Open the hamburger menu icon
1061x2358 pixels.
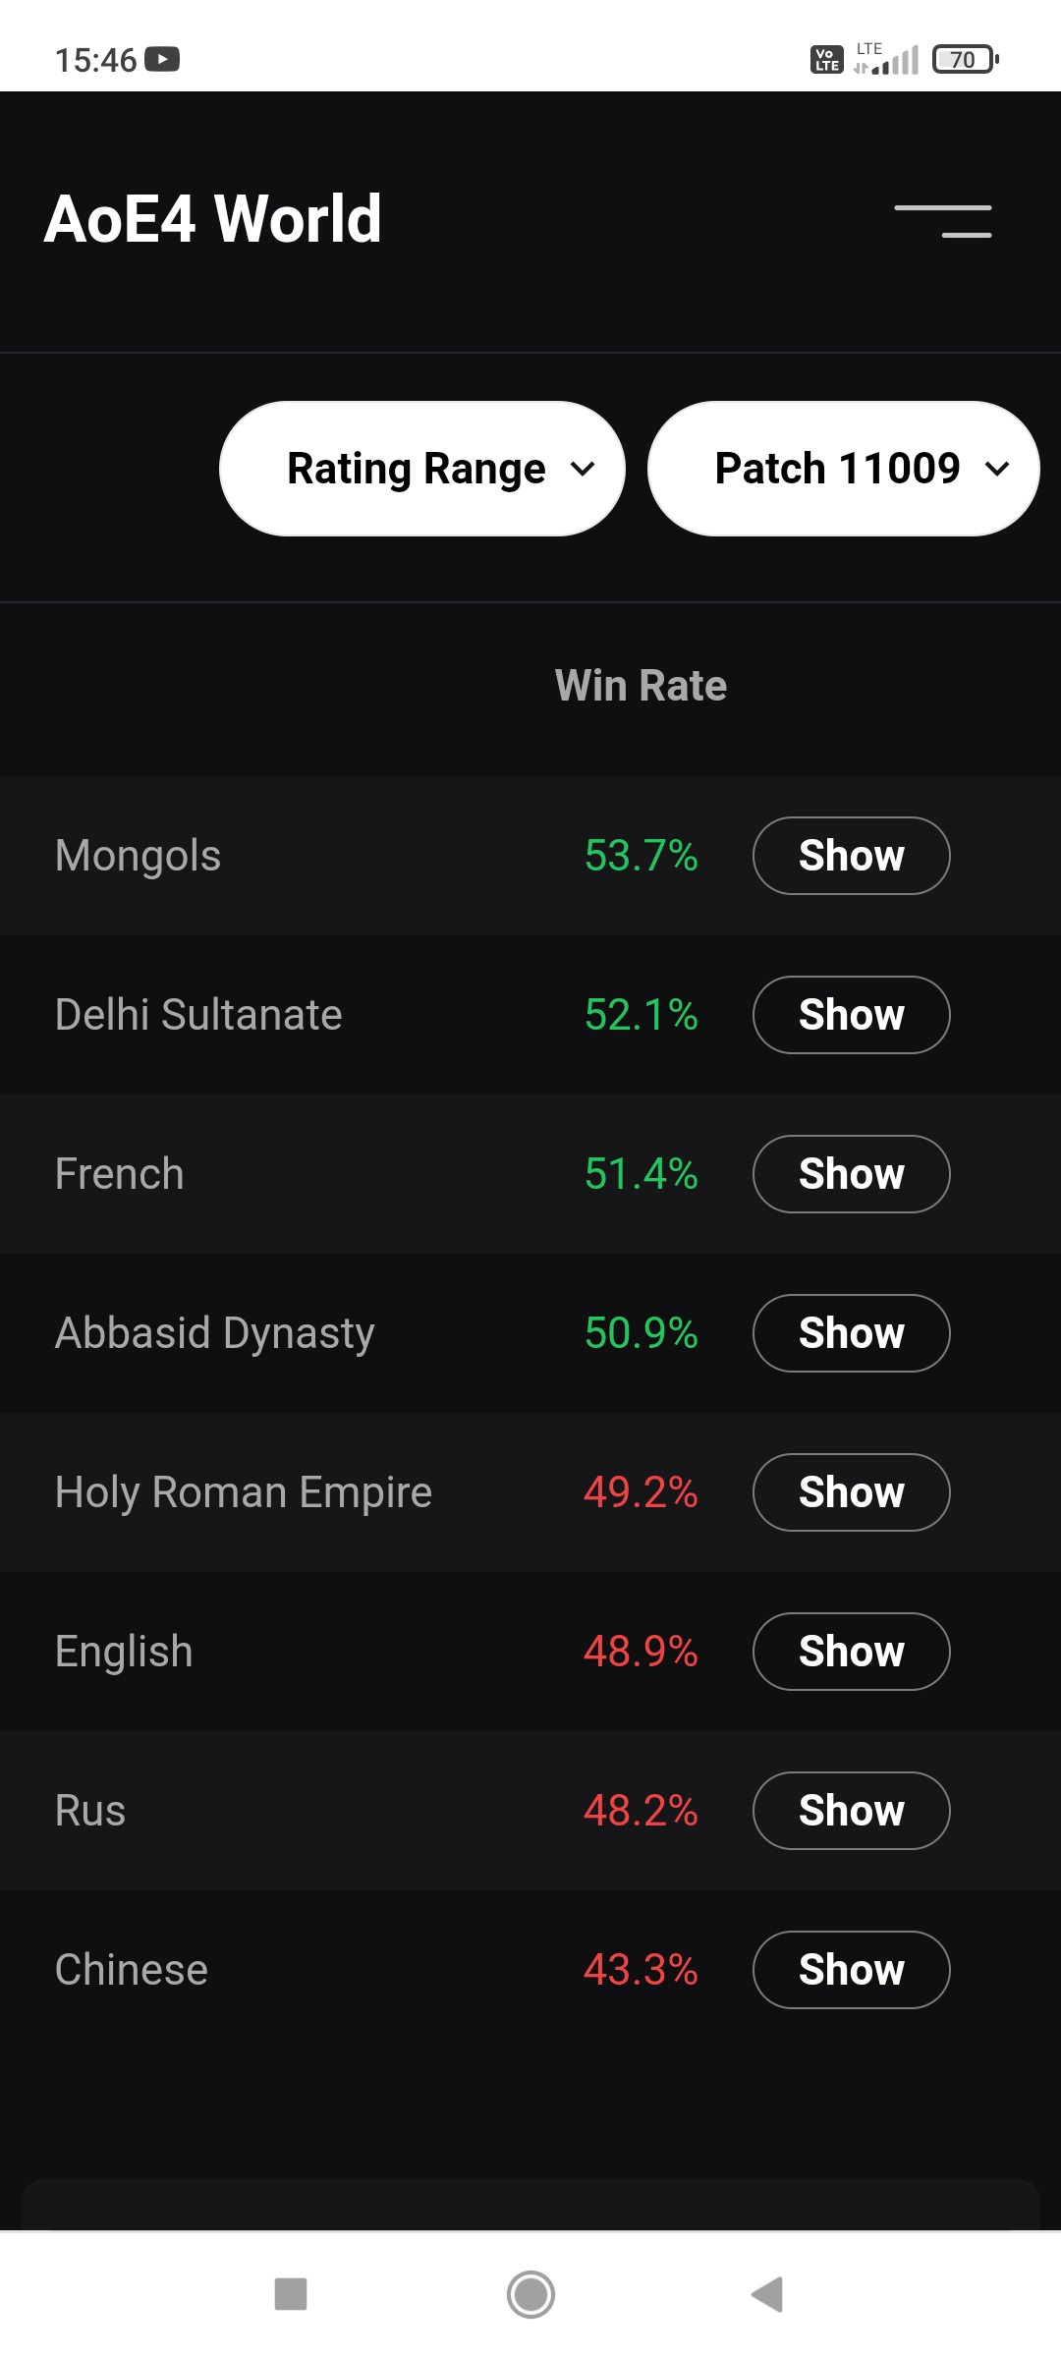942,221
